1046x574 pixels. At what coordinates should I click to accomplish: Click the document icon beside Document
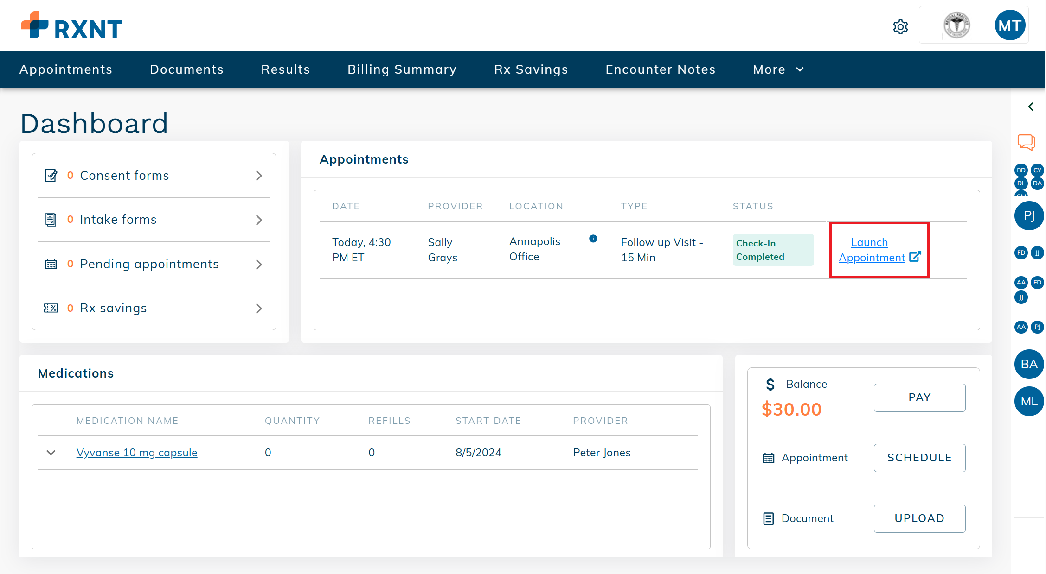pyautogui.click(x=769, y=519)
